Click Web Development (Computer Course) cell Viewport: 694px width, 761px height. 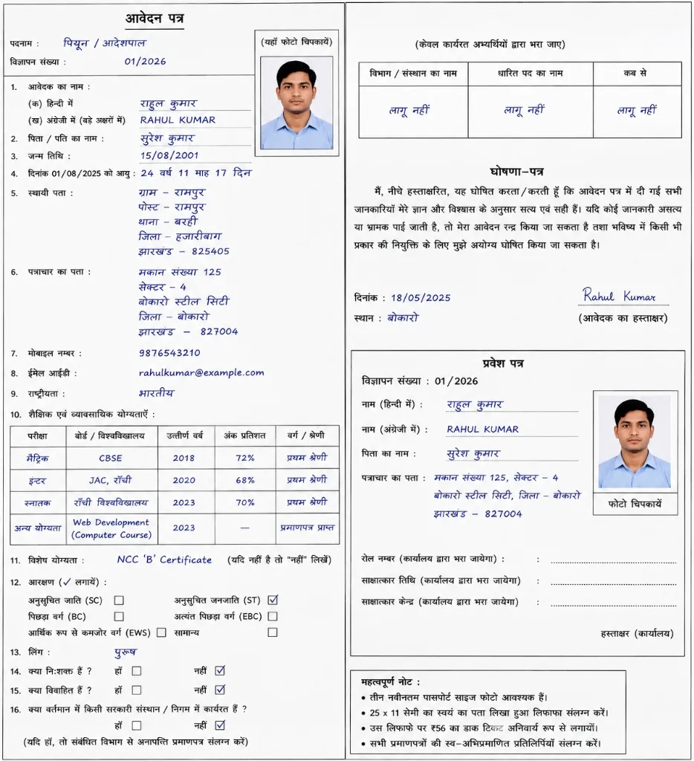pos(111,529)
